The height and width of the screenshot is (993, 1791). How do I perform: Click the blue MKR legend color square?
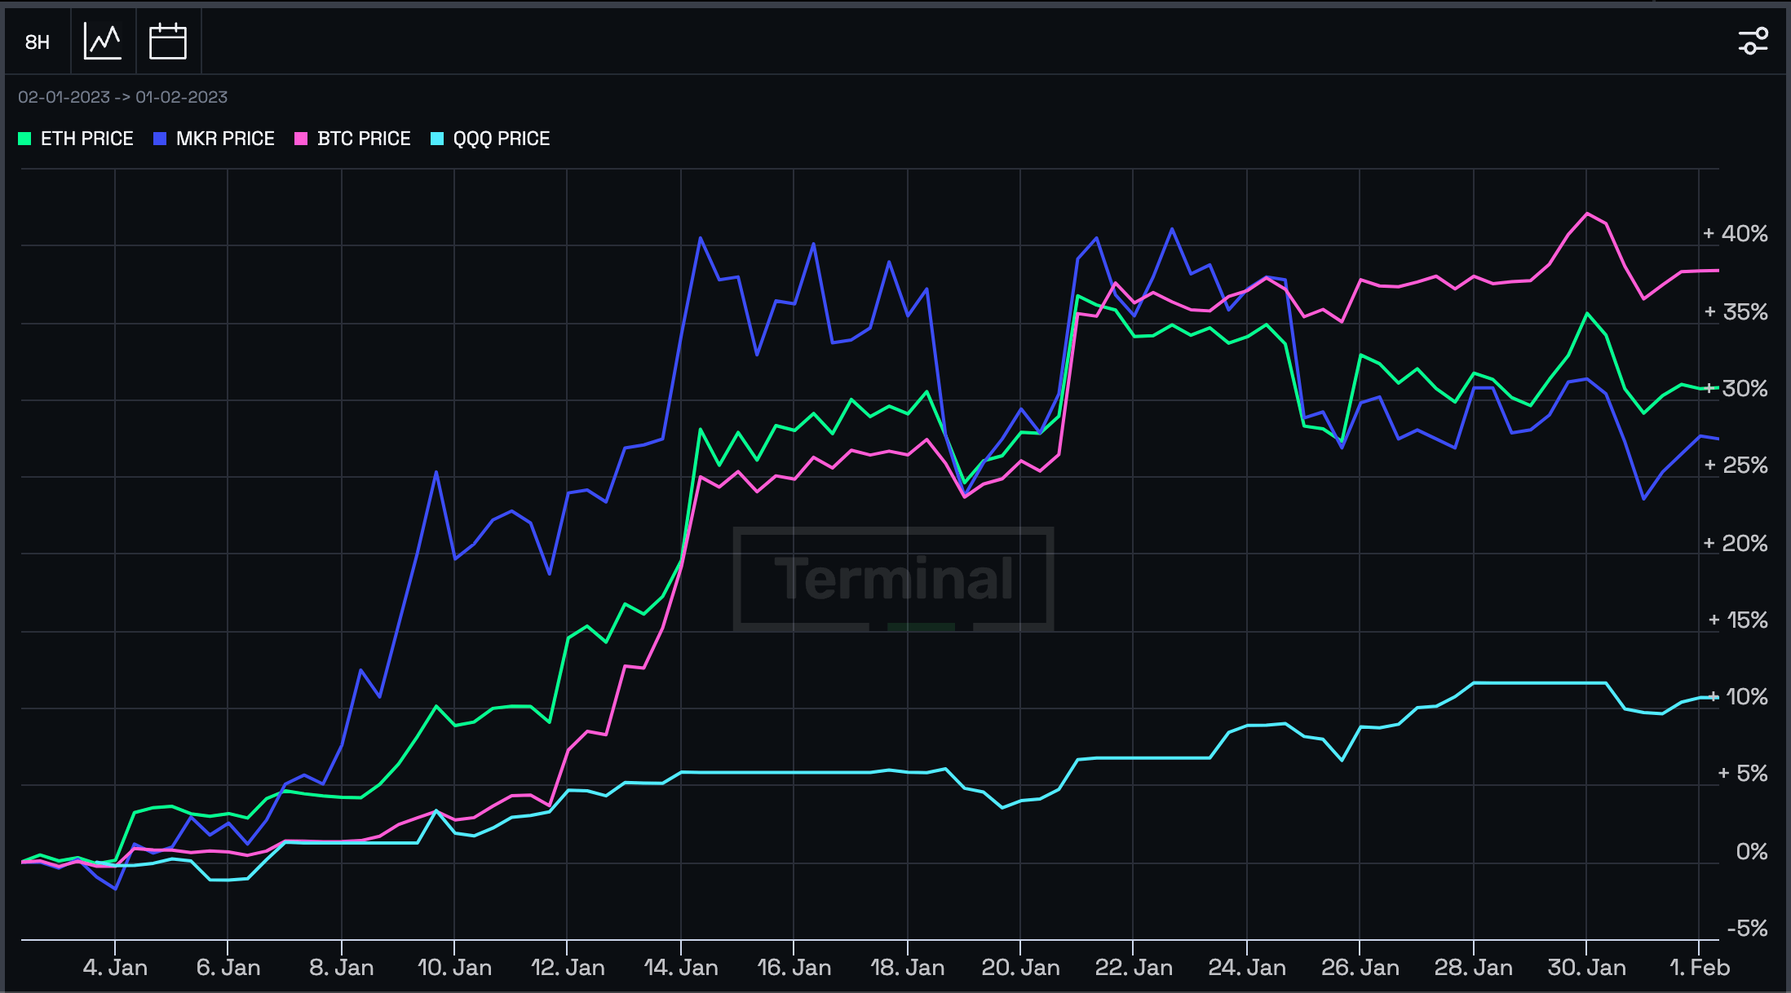pos(160,139)
